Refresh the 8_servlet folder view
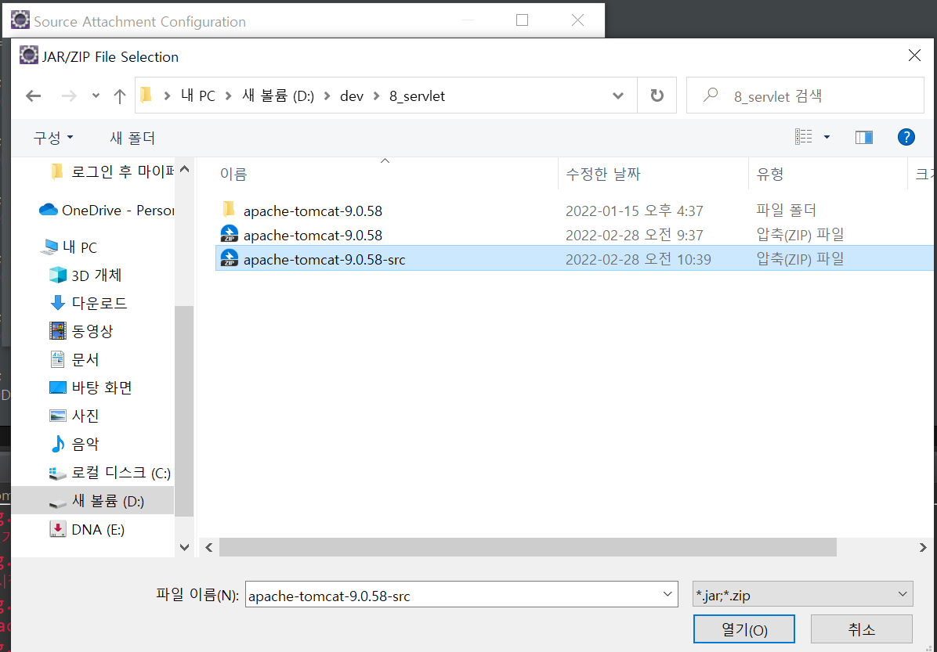Image resolution: width=937 pixels, height=652 pixels. click(x=657, y=95)
